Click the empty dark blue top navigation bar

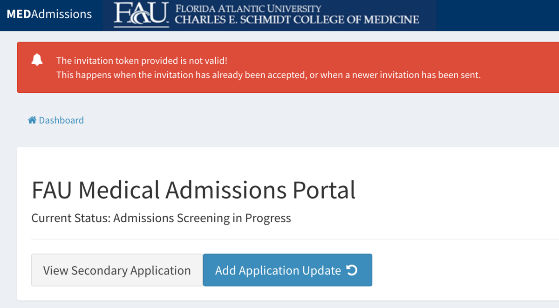pyautogui.click(x=498, y=15)
